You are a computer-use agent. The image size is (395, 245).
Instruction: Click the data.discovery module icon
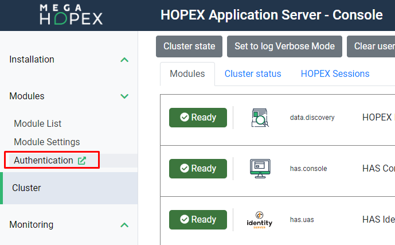[x=260, y=118]
